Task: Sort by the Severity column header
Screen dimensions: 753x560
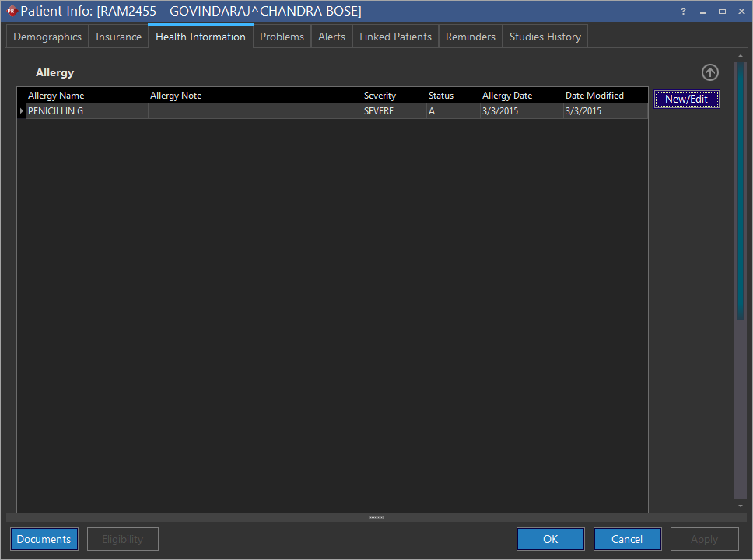Action: point(380,96)
